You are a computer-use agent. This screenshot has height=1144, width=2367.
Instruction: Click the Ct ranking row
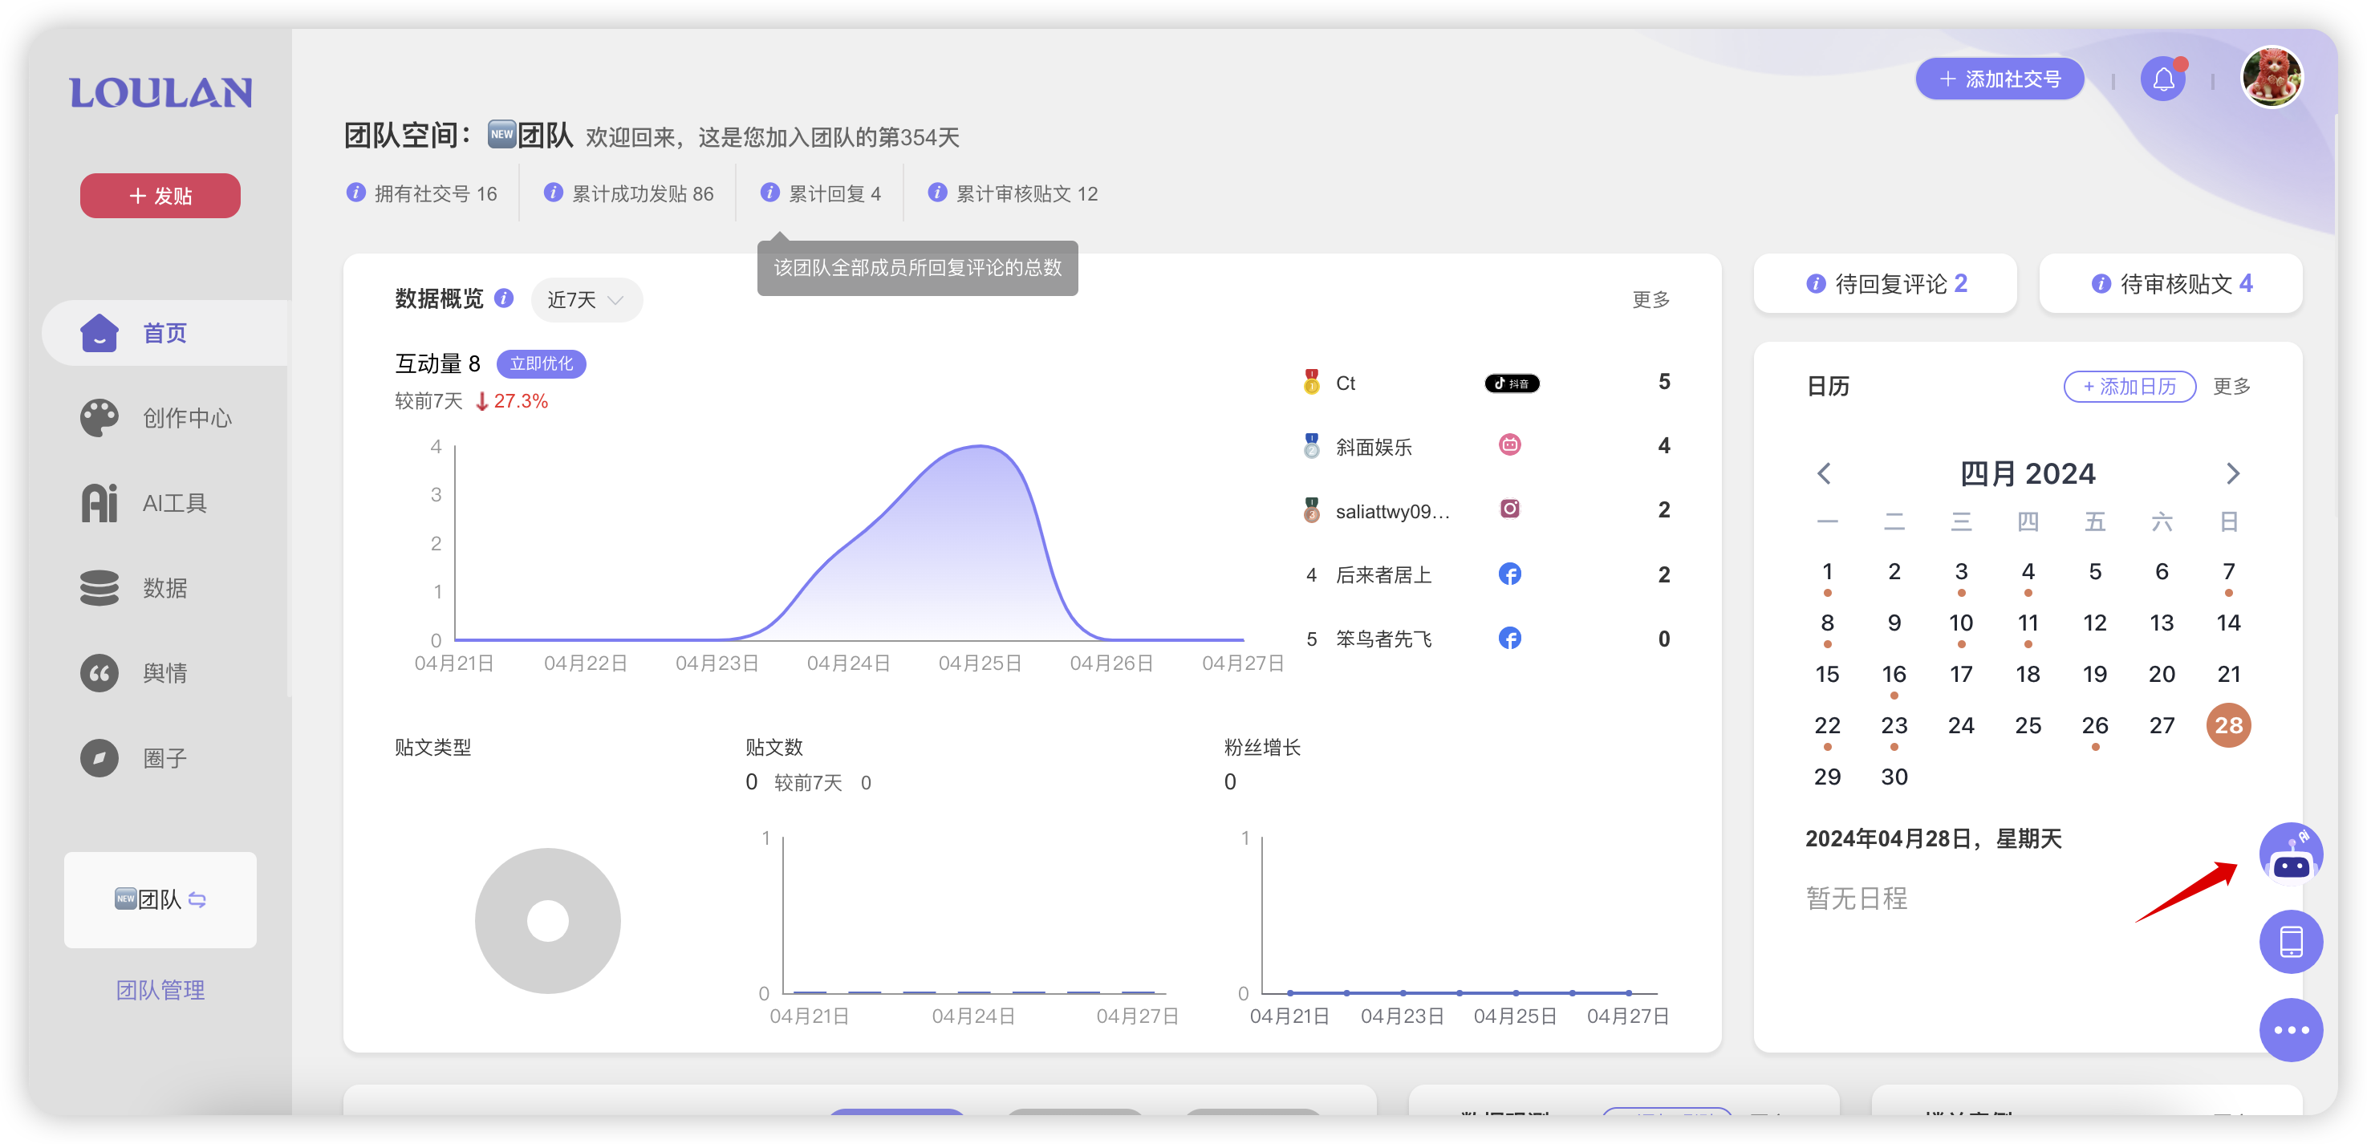point(1487,383)
